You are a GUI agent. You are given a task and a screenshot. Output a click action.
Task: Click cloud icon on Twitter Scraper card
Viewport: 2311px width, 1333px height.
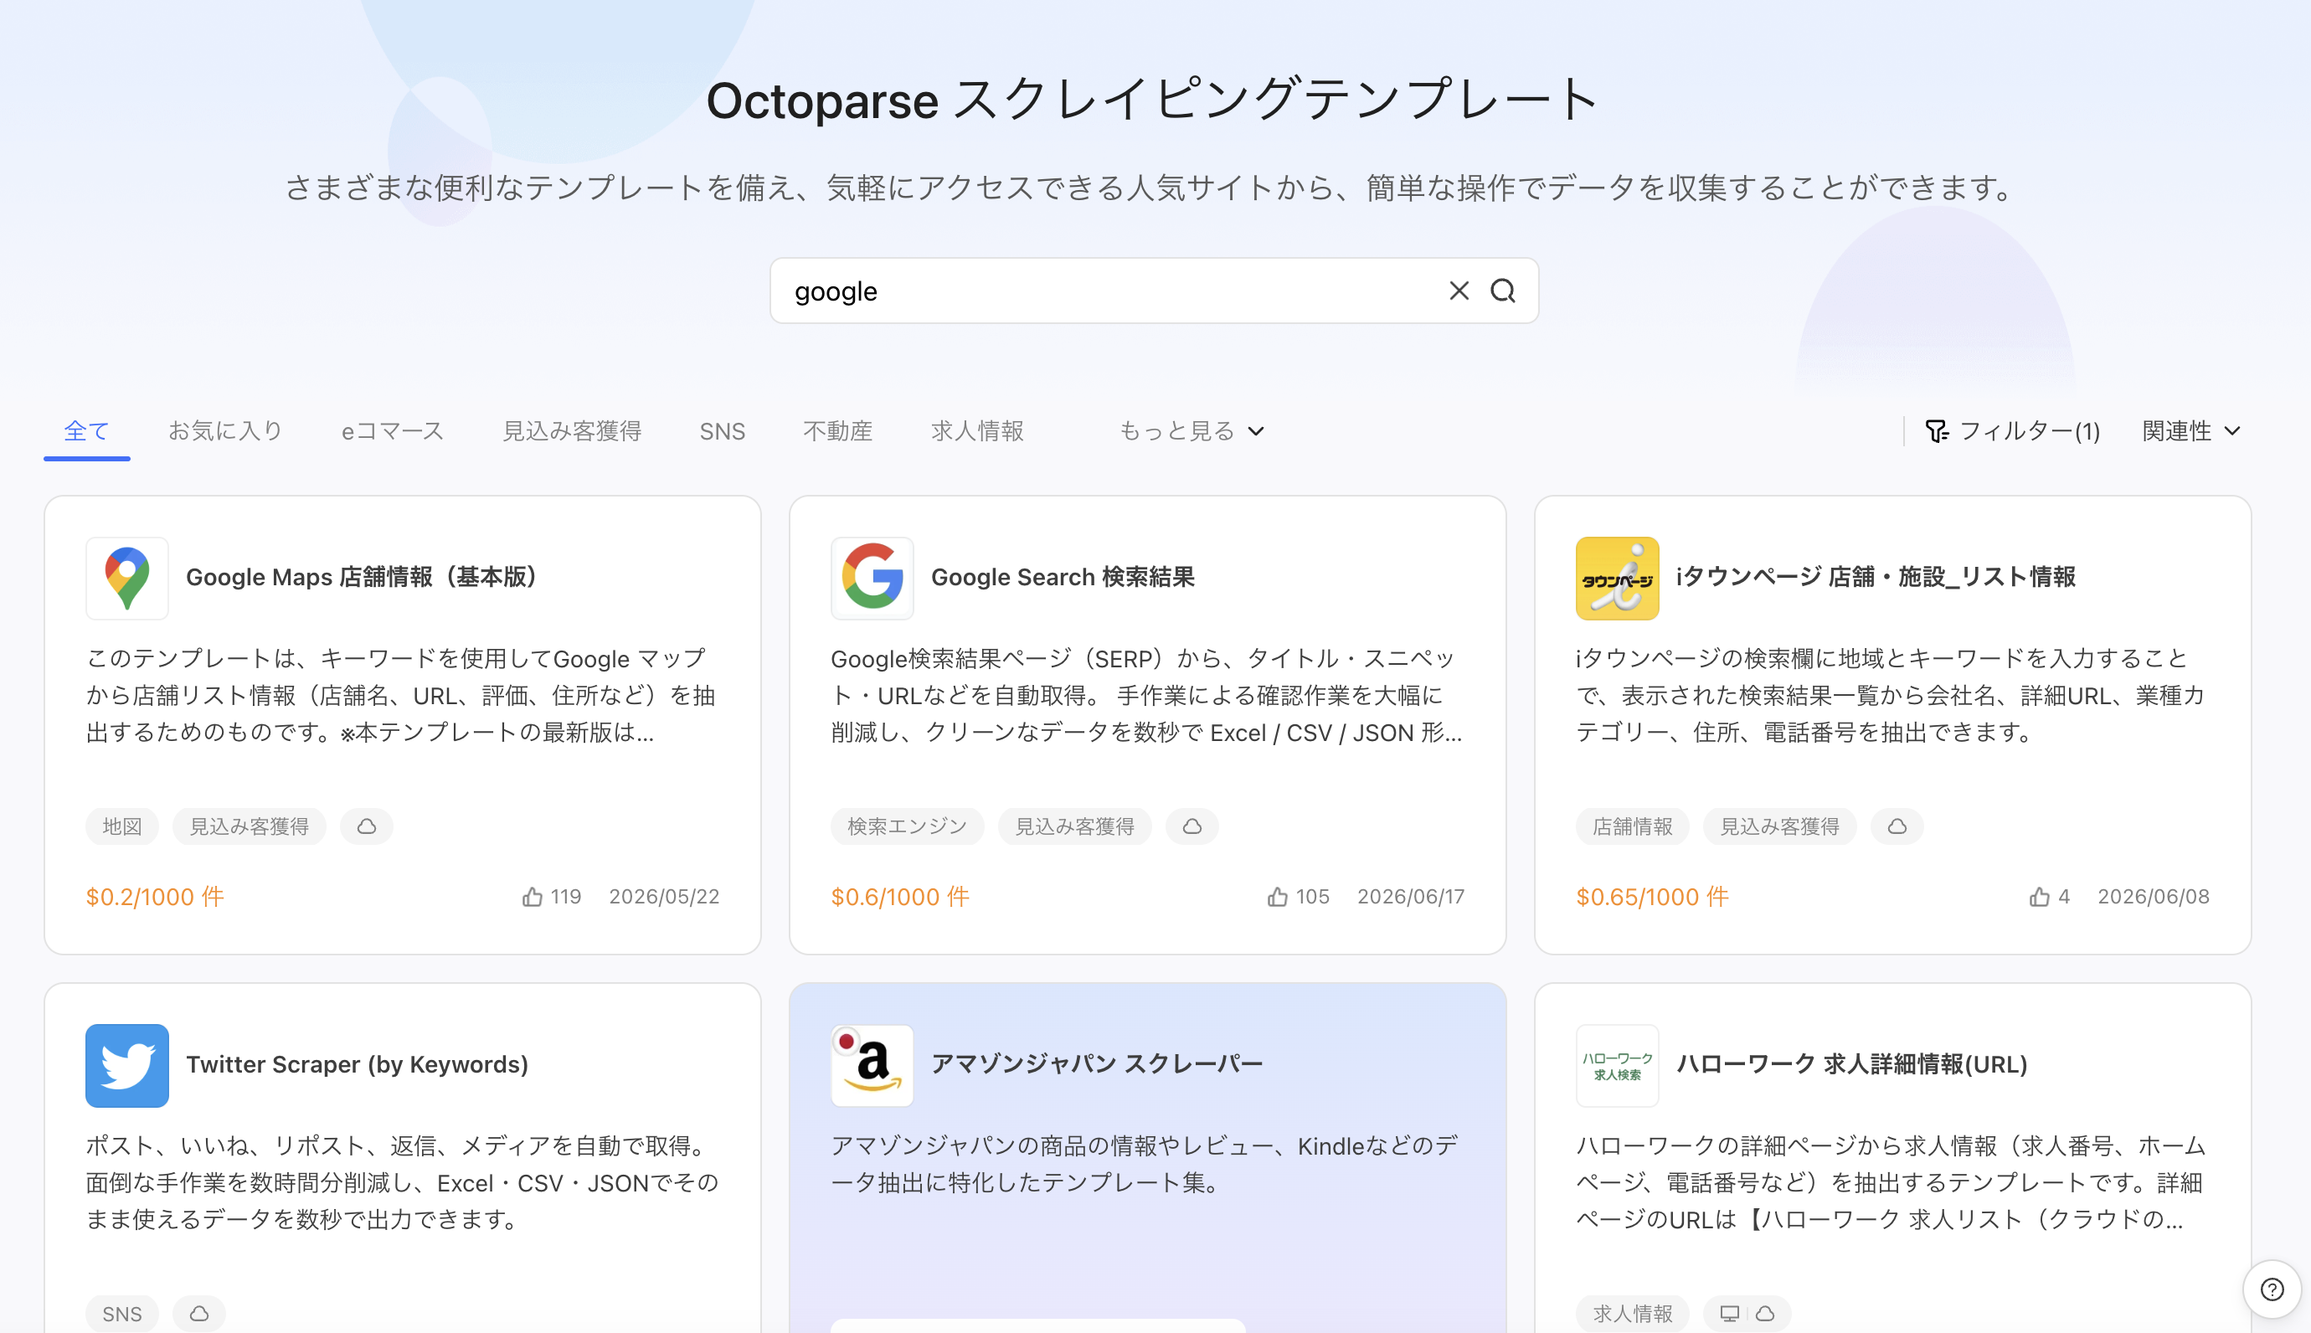[198, 1314]
